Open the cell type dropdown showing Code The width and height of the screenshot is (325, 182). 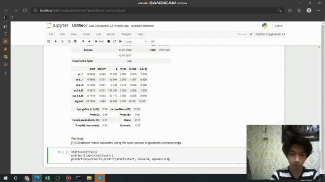point(136,41)
